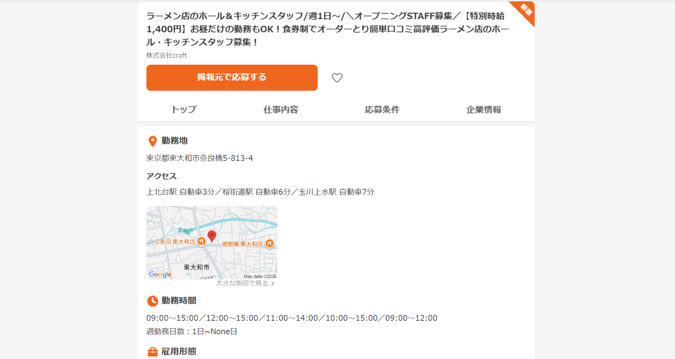Viewport: 675px width, 359px height.
Task: Click the Map data ©2026 attribution
Action: tap(259, 276)
